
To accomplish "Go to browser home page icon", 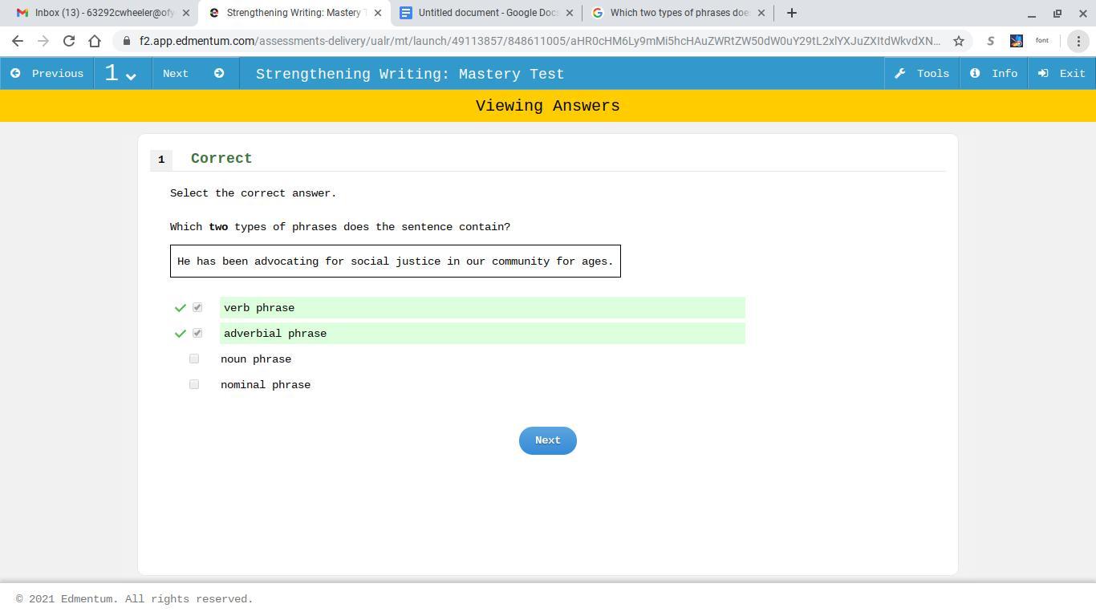I will point(95,41).
